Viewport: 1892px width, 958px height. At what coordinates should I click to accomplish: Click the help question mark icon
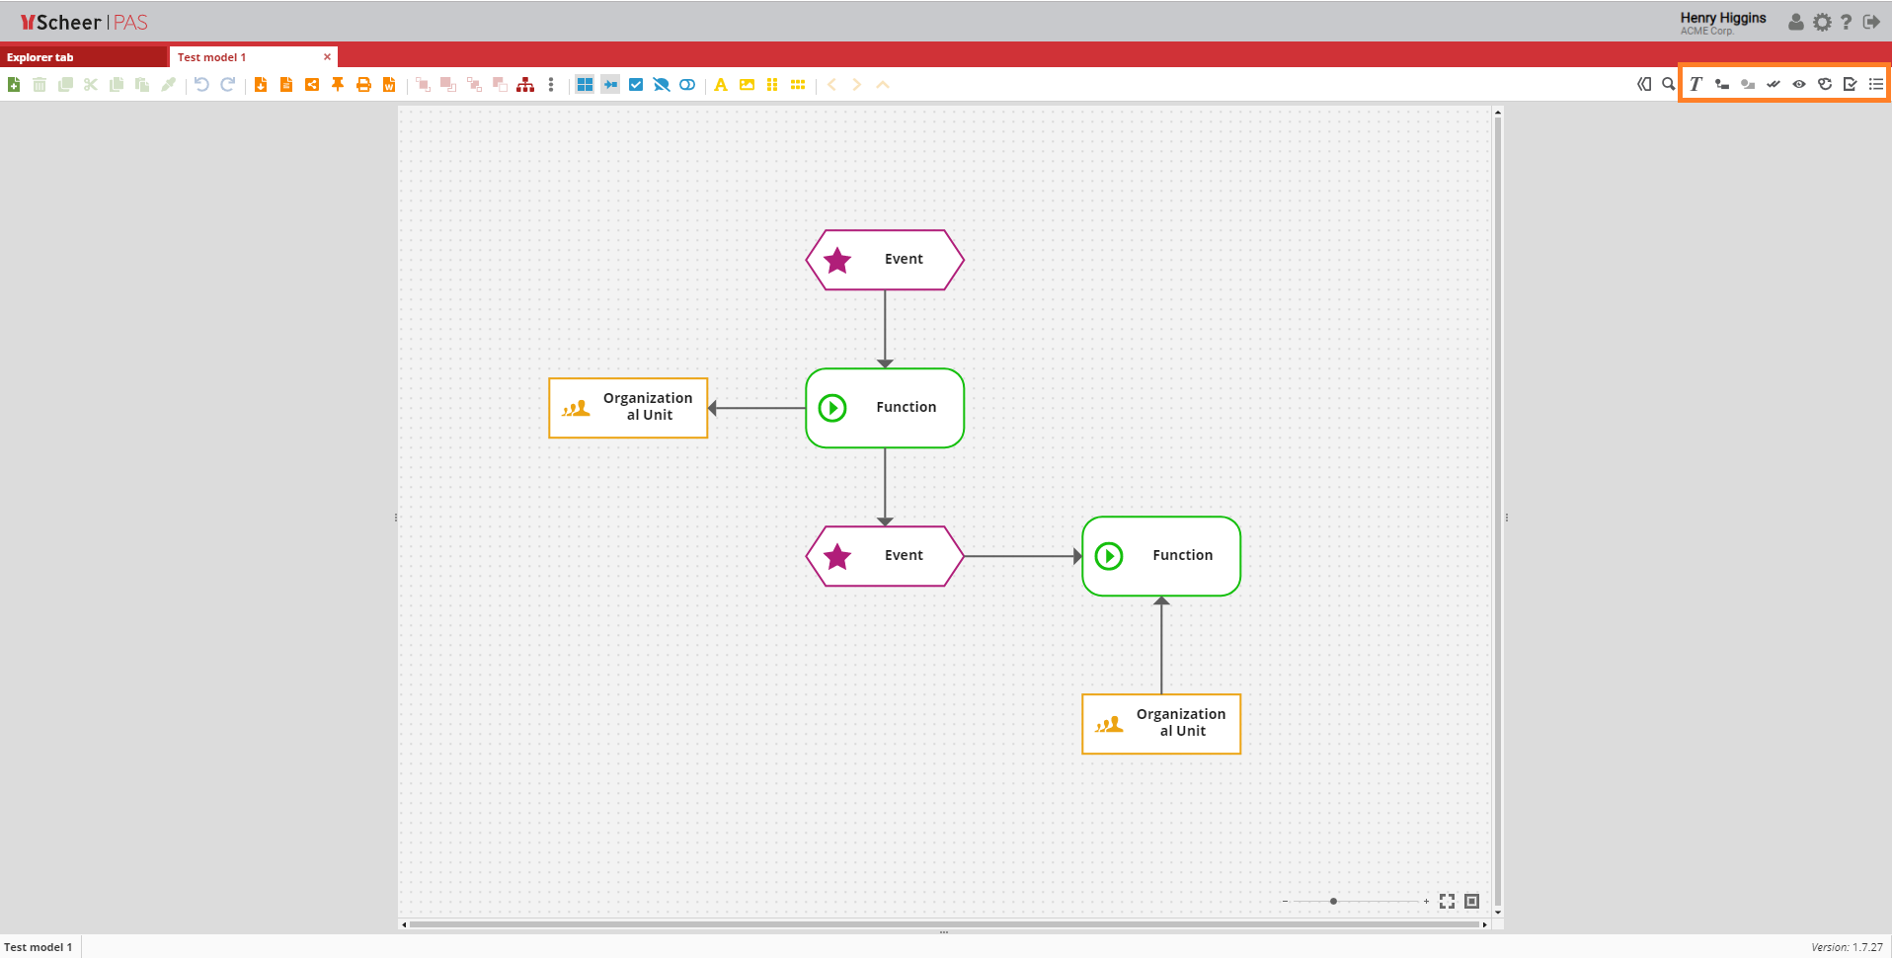(x=1846, y=22)
